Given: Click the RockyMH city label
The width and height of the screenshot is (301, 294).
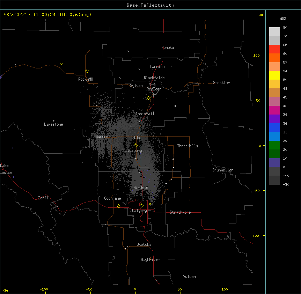Looking at the screenshot, I should click(86, 79).
